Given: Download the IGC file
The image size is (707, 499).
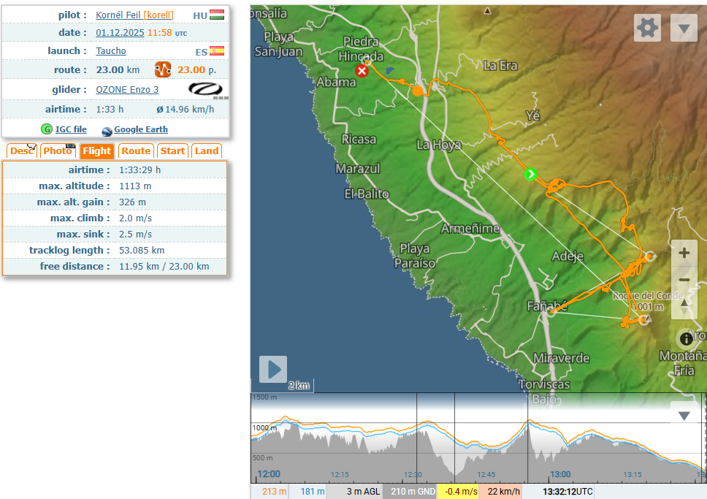Looking at the screenshot, I should [x=70, y=129].
